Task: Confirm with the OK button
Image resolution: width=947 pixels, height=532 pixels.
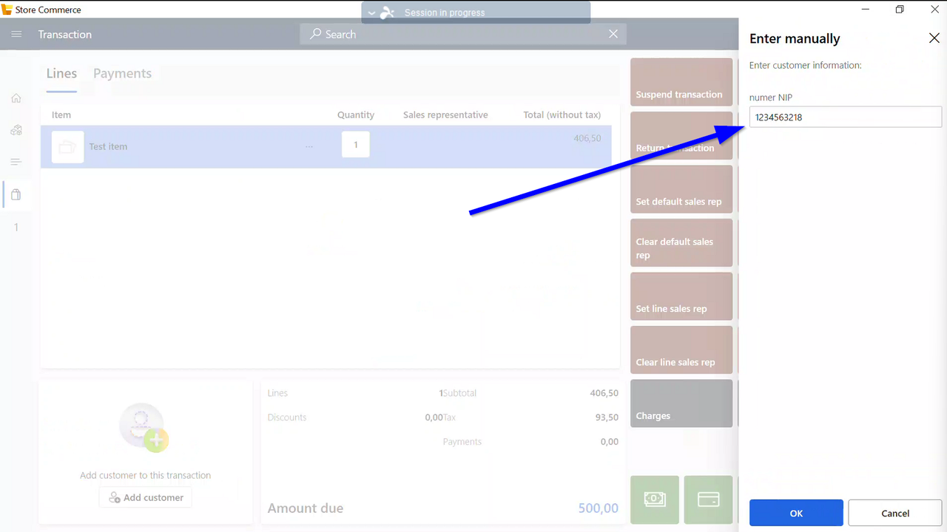Action: click(796, 513)
